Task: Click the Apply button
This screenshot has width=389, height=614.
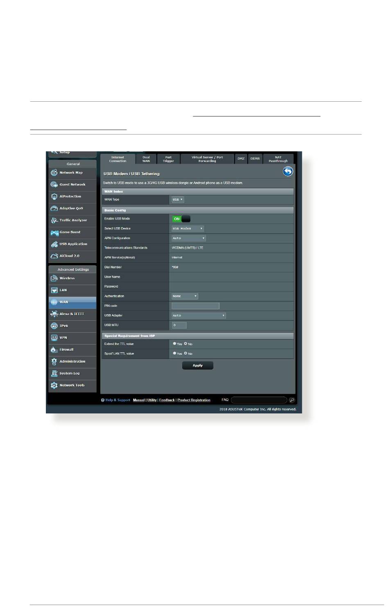Action: tap(198, 365)
